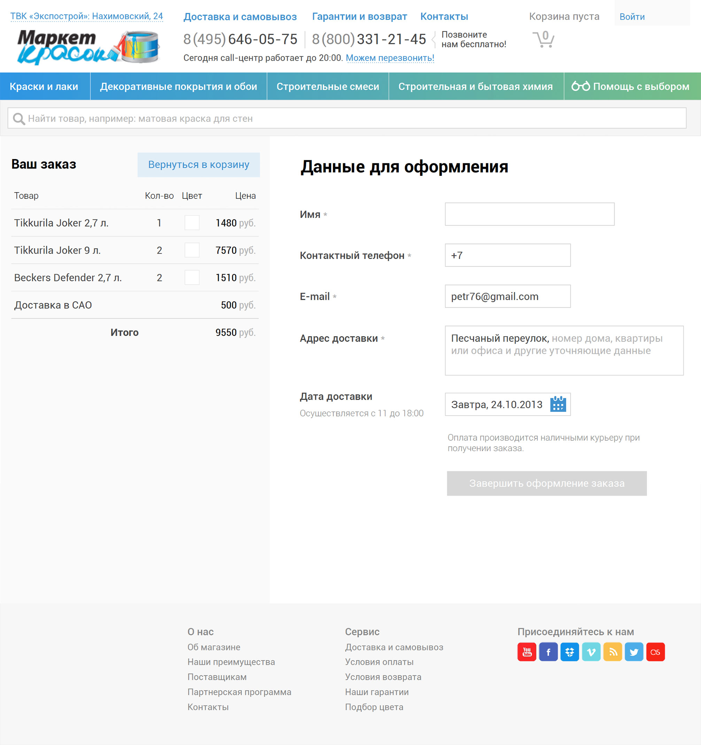Focus the Контактный телефон field
Image resolution: width=701 pixels, height=745 pixels.
coord(508,255)
